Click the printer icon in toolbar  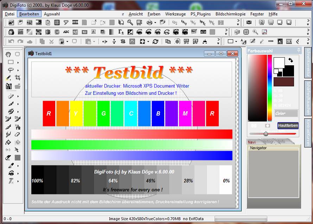[x=149, y=22]
